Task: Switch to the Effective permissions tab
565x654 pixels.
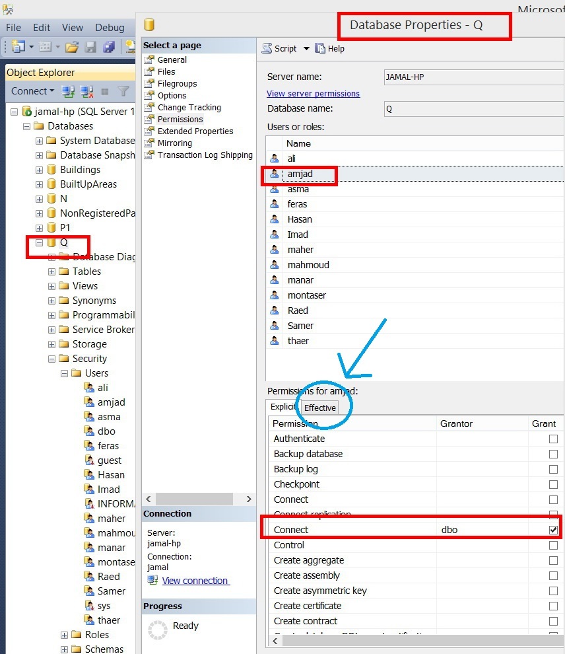Action: pyautogui.click(x=319, y=408)
